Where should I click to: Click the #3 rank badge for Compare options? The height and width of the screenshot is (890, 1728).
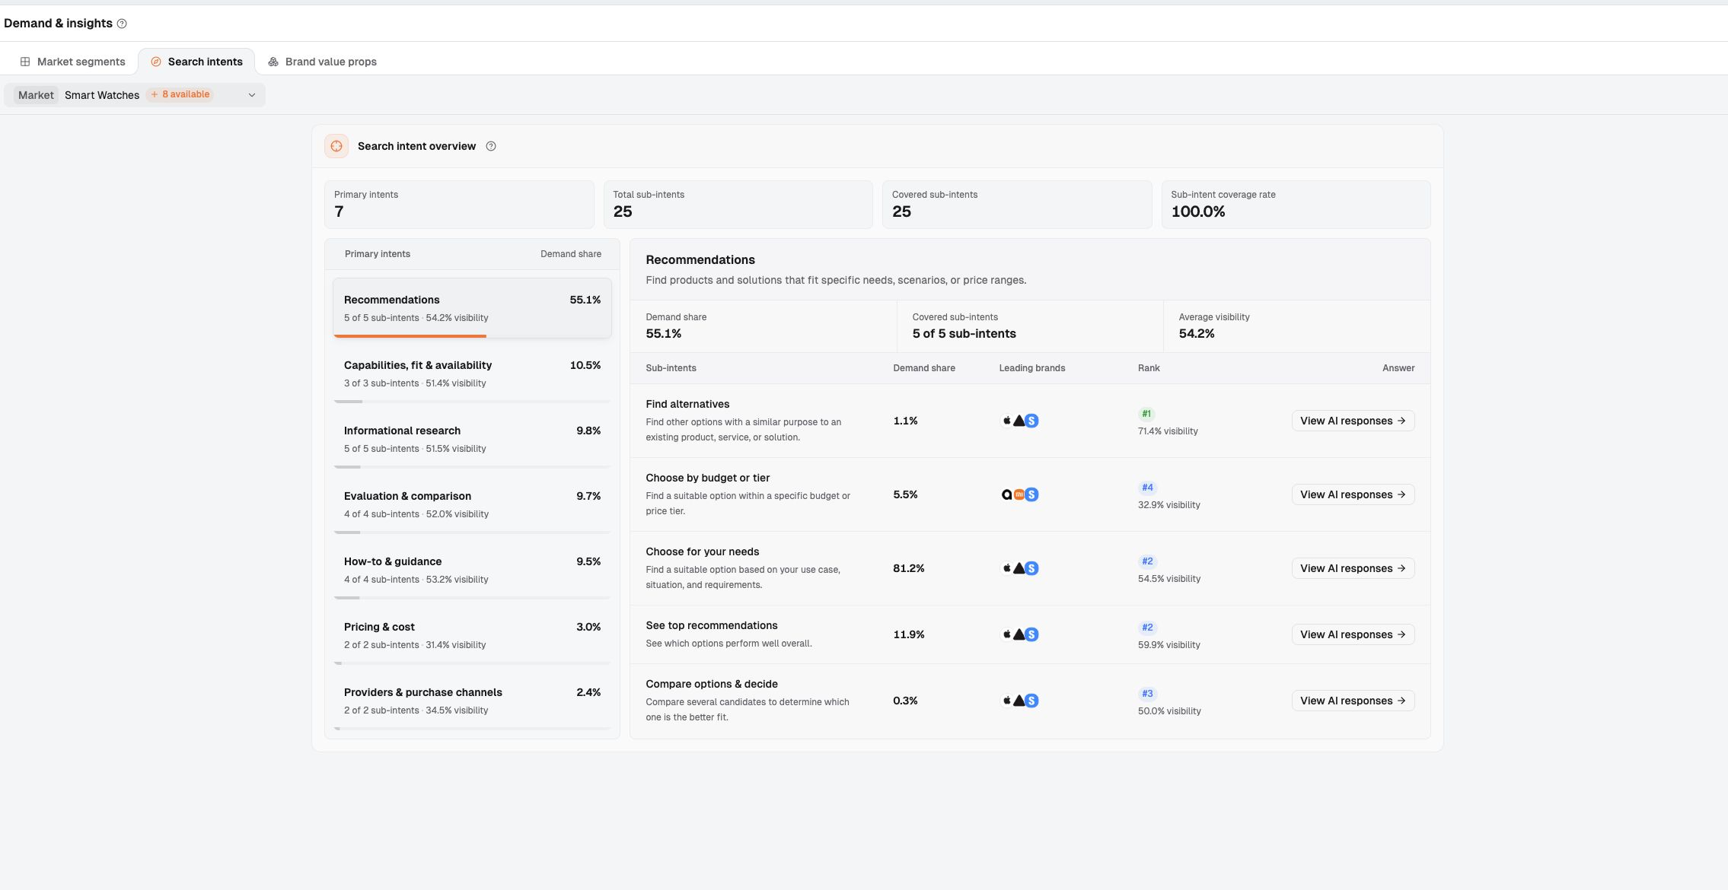[1147, 694]
